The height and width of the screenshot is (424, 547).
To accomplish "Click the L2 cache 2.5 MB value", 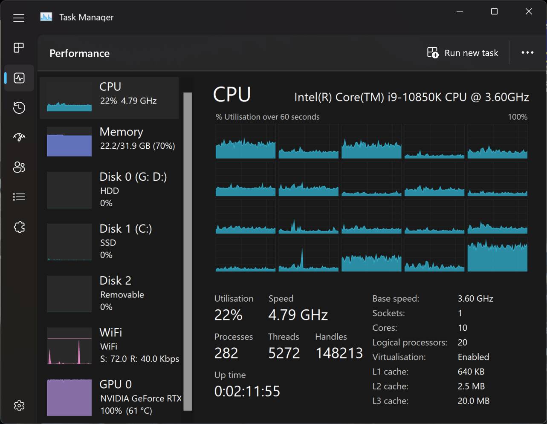I will click(471, 386).
